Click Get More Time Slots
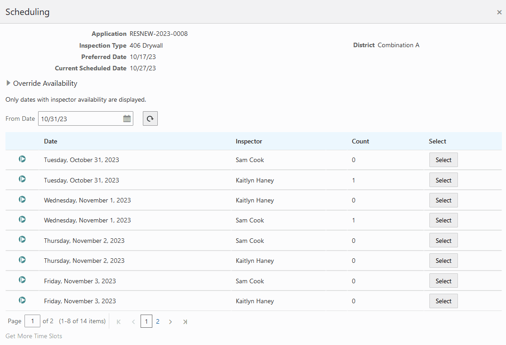506x345 pixels. 34,336
